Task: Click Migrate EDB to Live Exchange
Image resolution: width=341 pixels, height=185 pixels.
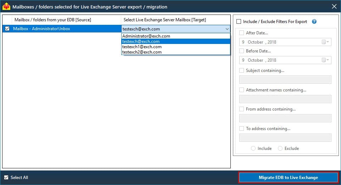Action: tap(288, 178)
